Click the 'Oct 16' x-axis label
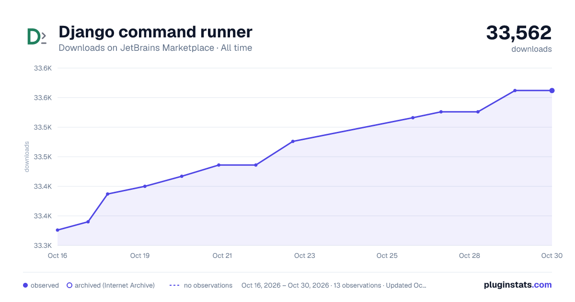 57,256
